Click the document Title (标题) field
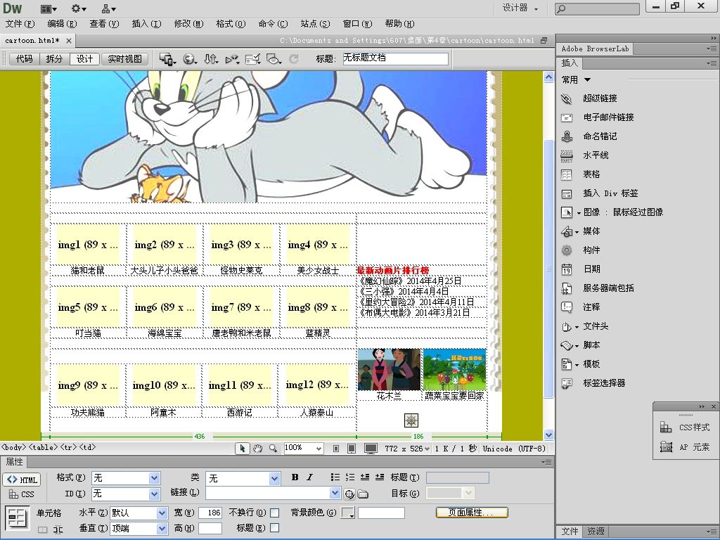This screenshot has height=540, width=720. tap(395, 58)
